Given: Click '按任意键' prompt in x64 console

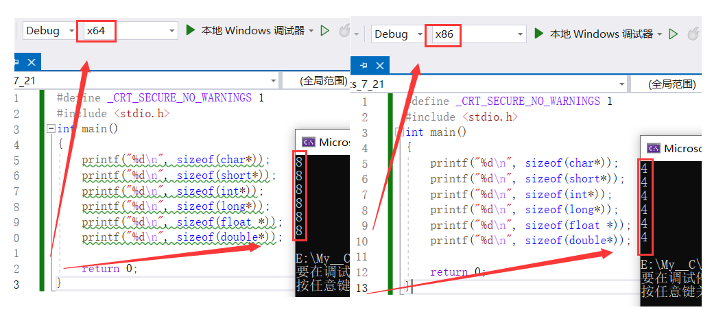Looking at the screenshot, I should (x=323, y=287).
